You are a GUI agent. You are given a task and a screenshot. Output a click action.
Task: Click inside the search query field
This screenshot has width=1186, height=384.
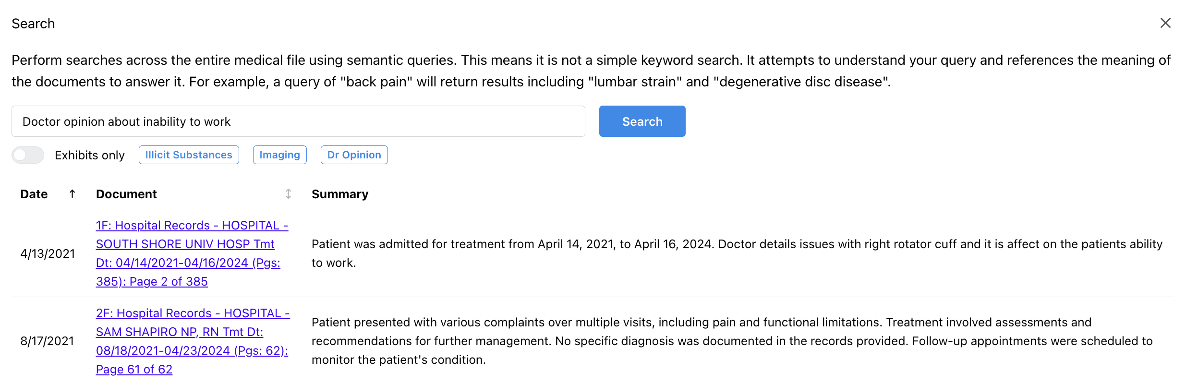click(x=298, y=121)
